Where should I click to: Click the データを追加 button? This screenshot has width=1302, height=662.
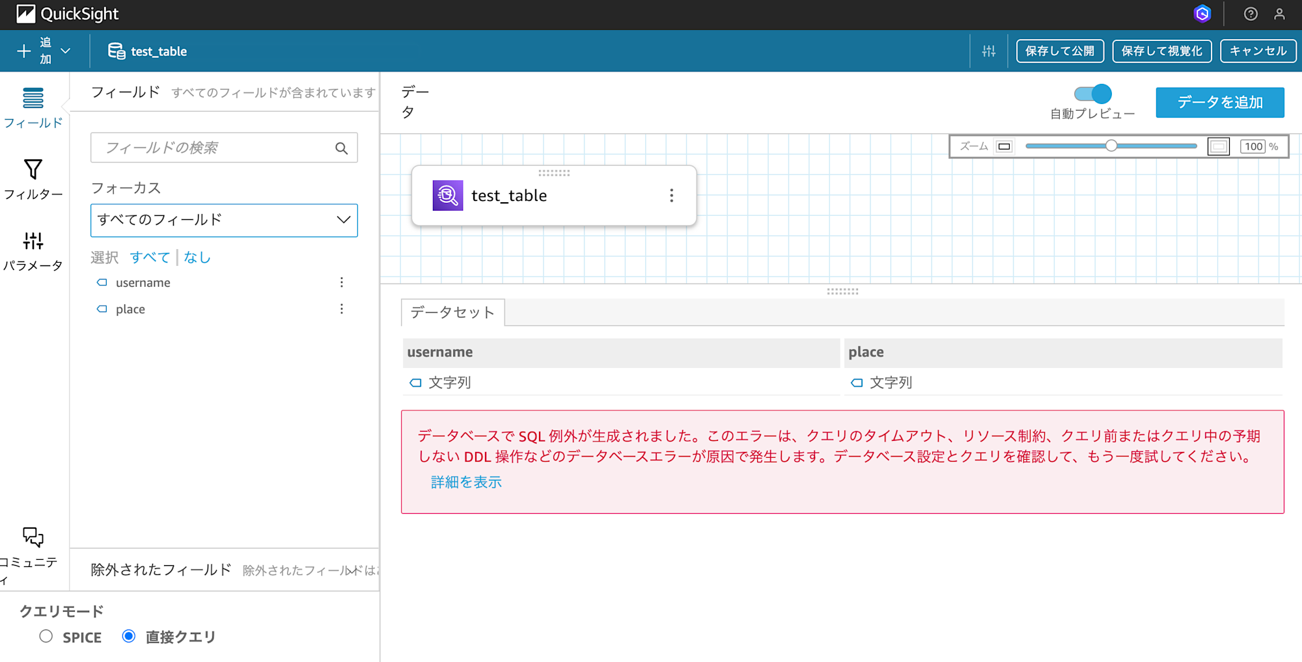(x=1220, y=102)
